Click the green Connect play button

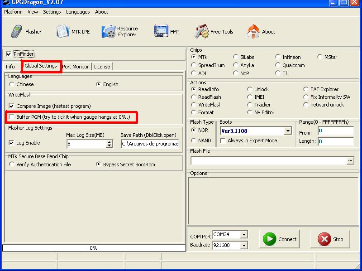[279, 239]
